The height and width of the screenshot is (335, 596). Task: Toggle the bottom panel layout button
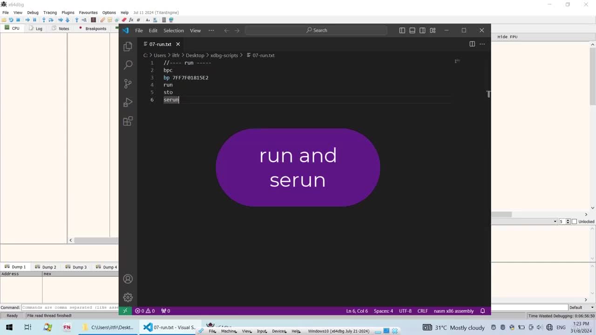[x=412, y=30]
